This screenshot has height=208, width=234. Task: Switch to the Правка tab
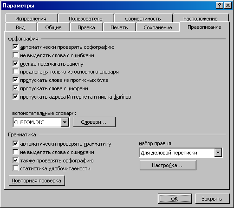pyautogui.click(x=86, y=27)
